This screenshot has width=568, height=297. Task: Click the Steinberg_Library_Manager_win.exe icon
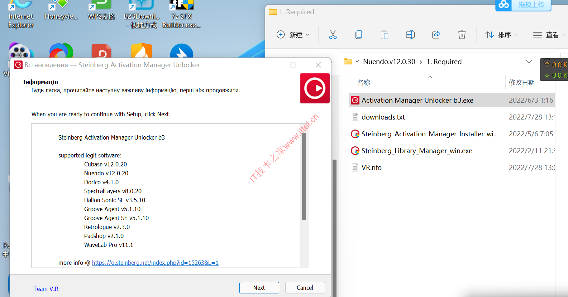click(355, 151)
